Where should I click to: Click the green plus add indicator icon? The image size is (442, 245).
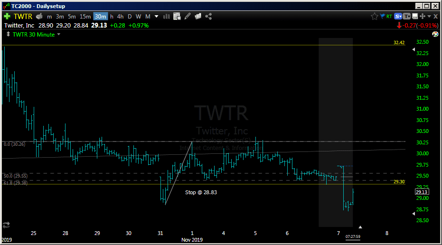click(x=7, y=16)
